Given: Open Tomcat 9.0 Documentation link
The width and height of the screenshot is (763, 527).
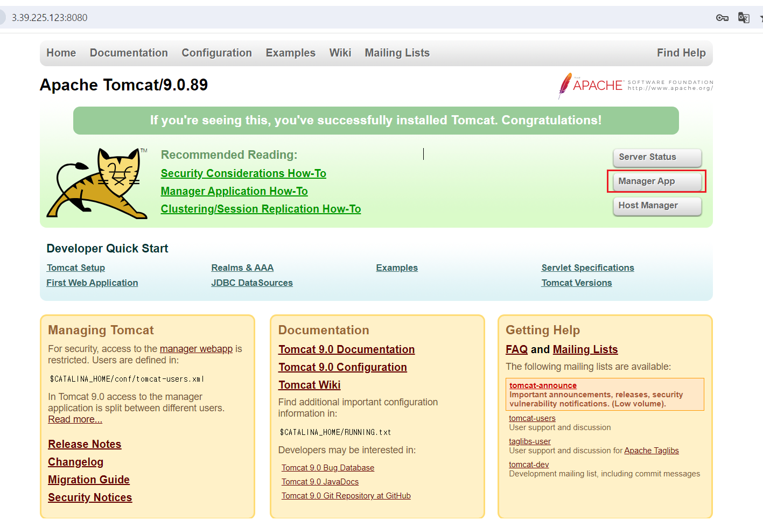Looking at the screenshot, I should point(346,349).
